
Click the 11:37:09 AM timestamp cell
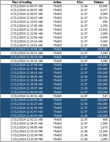[27, 65]
